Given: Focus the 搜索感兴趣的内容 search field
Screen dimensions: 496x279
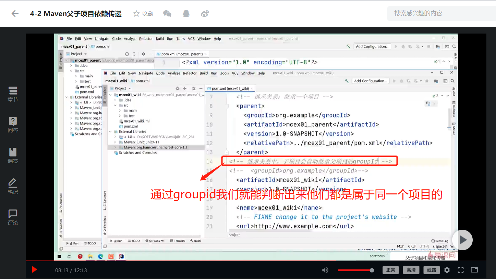Looking at the screenshot, I should pyautogui.click(x=441, y=14).
